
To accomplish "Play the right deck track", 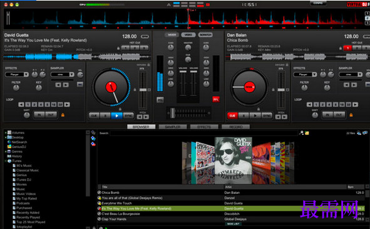I will click(255, 115).
